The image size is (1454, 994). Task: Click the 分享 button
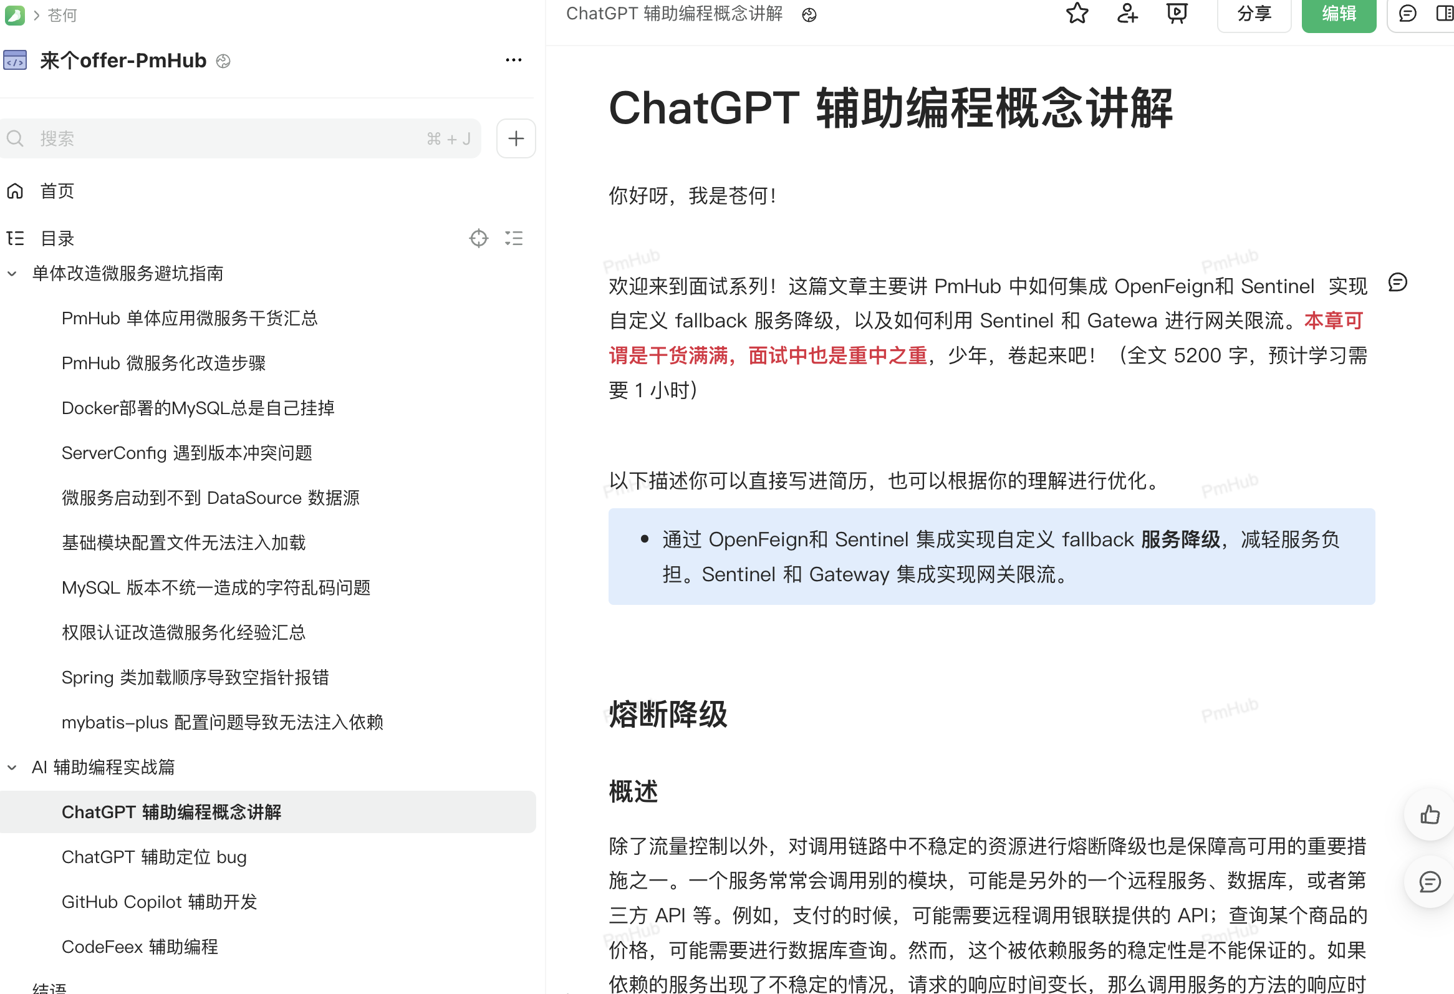1254,14
